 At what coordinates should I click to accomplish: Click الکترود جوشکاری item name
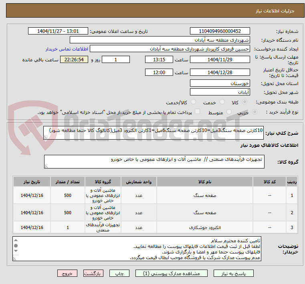click(205, 227)
